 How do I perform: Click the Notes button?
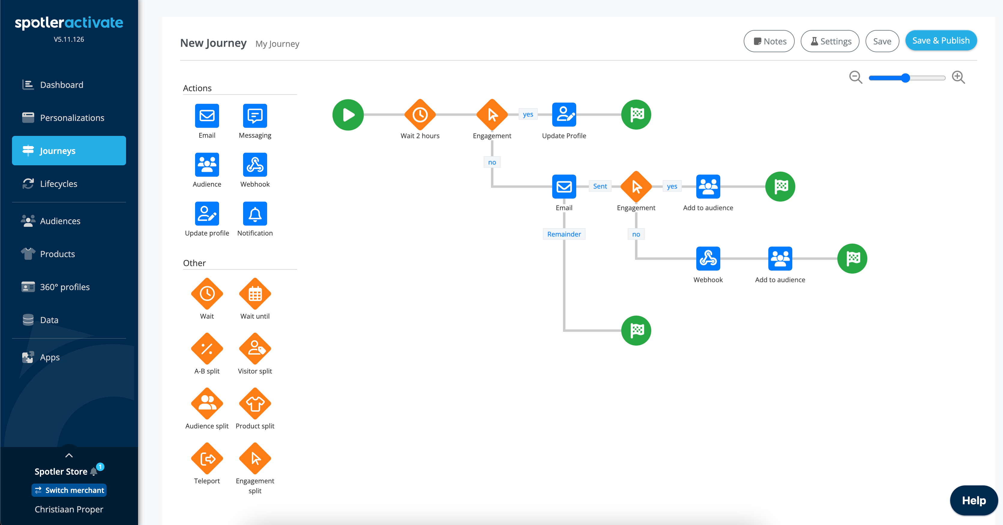[769, 41]
